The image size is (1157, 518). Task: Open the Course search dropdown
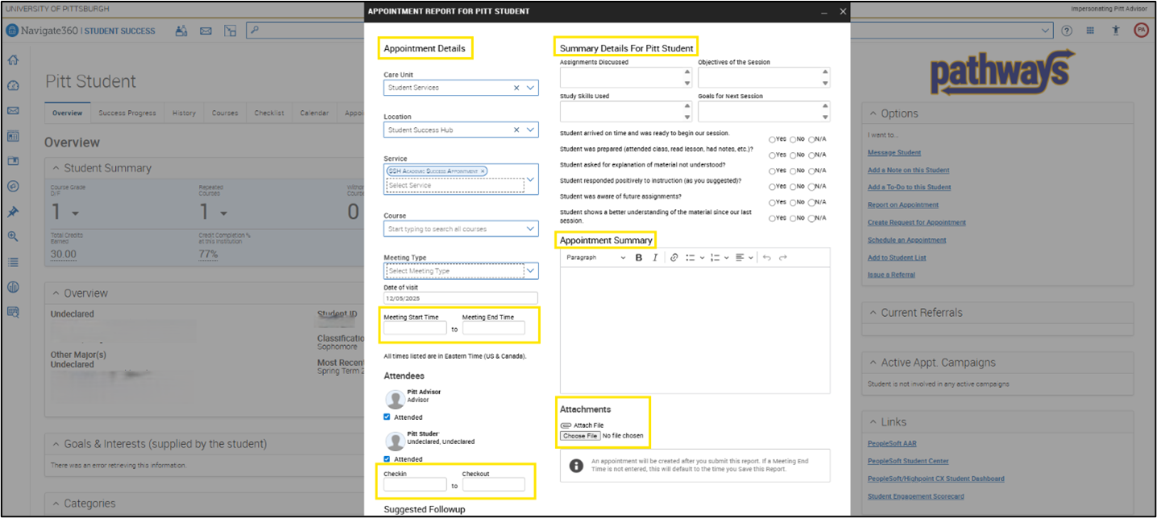tap(530, 229)
